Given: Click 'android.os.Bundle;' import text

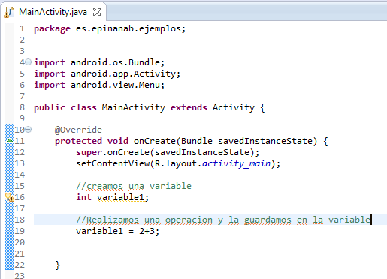Looking at the screenshot, I should click(x=117, y=62).
